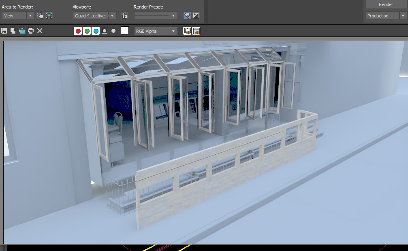408x251 pixels.
Task: Toggle the blue channel display
Action: pyautogui.click(x=96, y=31)
